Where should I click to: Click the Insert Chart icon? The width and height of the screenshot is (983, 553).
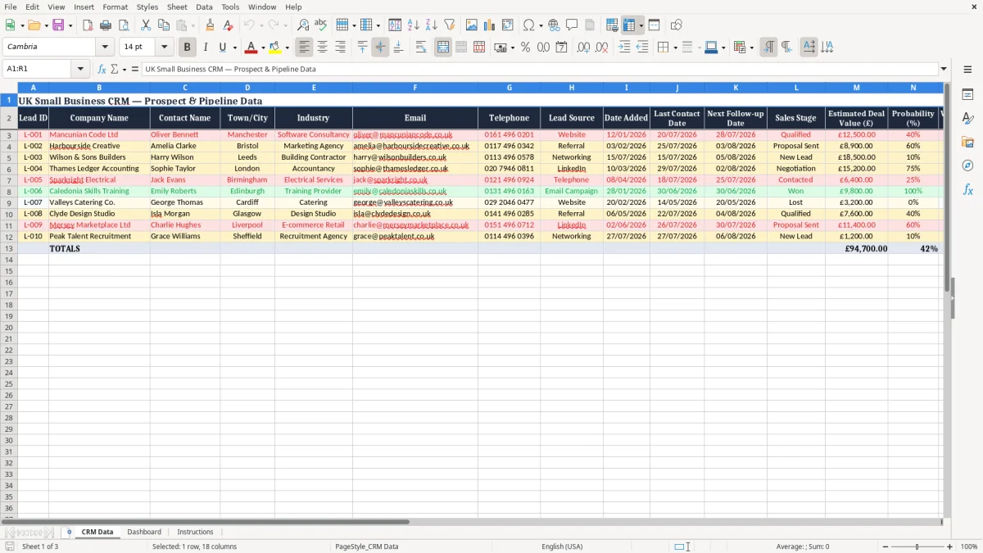coord(490,25)
